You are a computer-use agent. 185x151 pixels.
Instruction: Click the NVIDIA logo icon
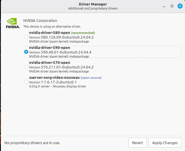(x=13, y=23)
